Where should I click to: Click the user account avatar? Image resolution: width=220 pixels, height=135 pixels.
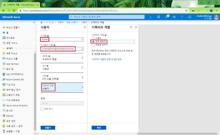click(x=216, y=17)
